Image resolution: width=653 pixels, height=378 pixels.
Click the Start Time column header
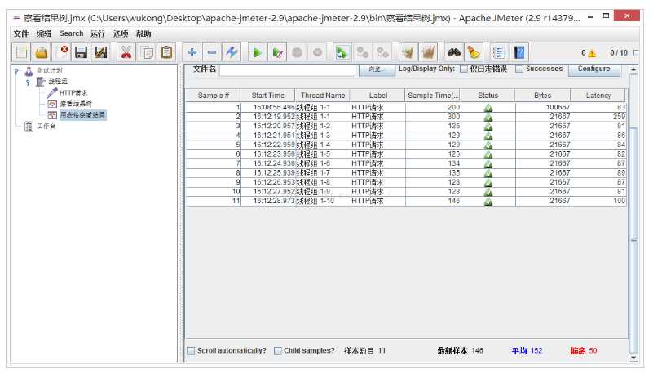pyautogui.click(x=267, y=96)
